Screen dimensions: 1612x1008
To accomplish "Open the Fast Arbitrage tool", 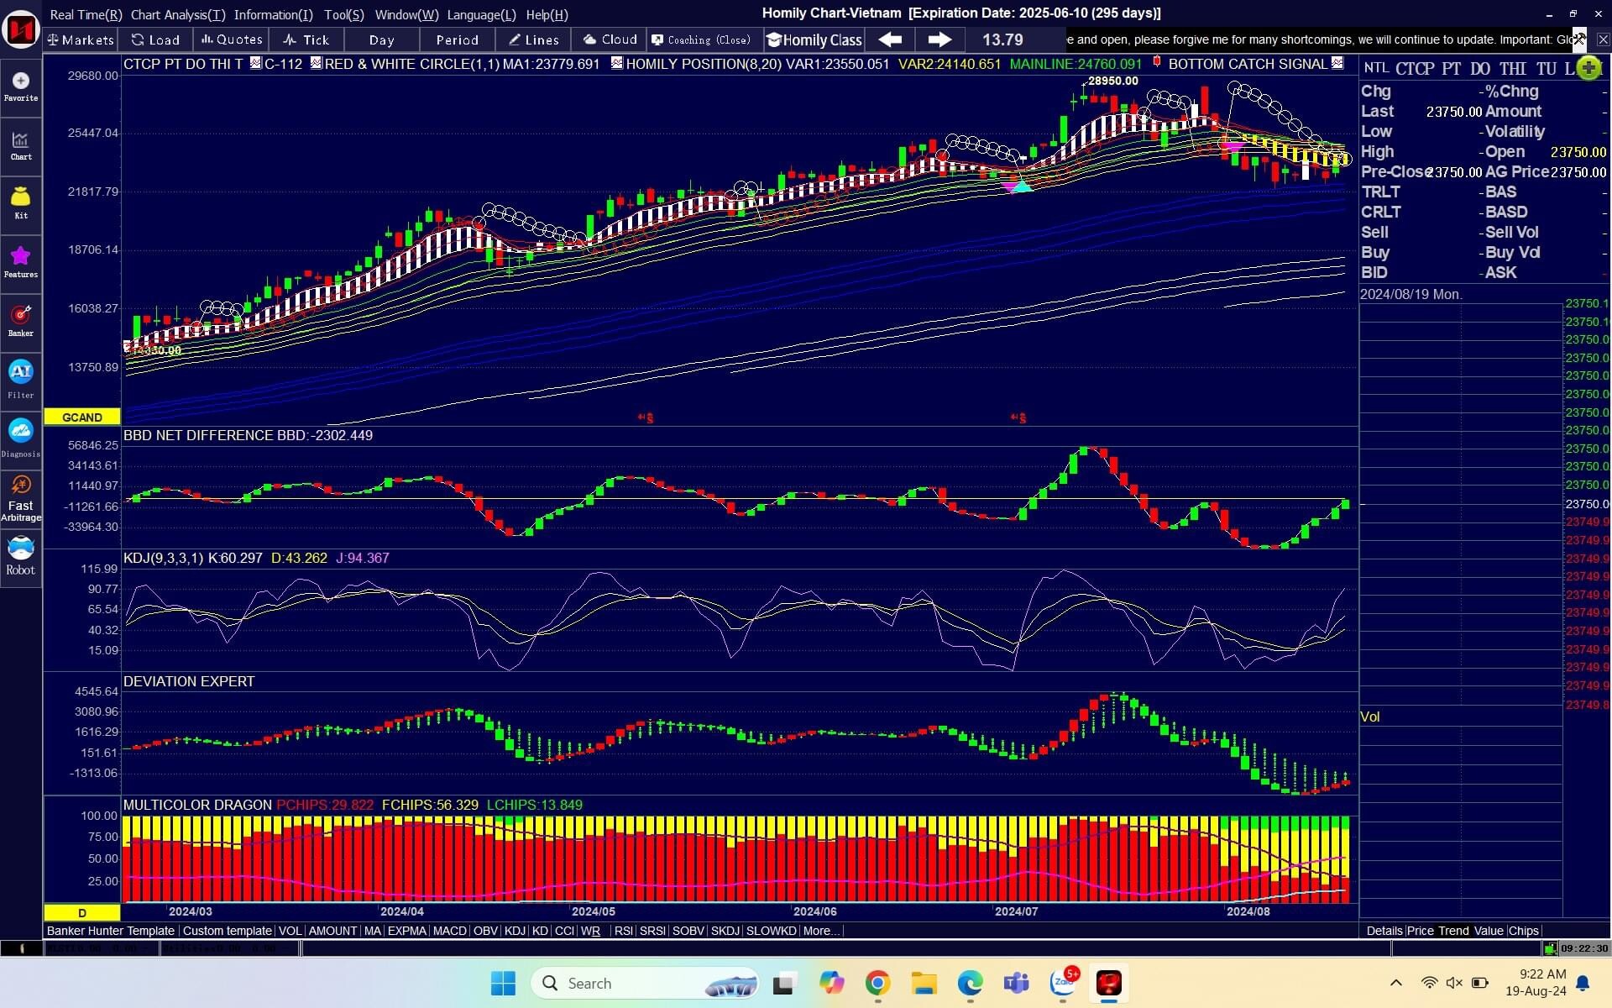I will tap(21, 498).
